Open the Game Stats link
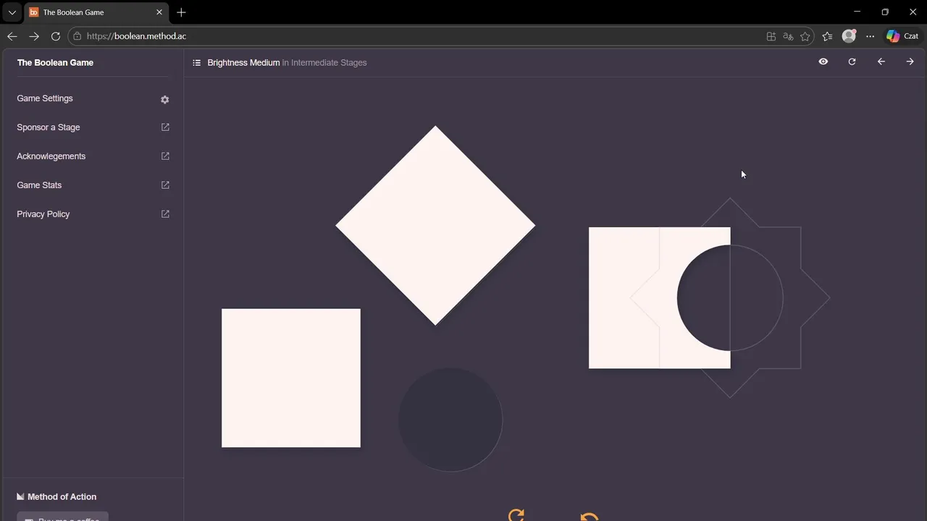This screenshot has height=521, width=927. click(x=39, y=185)
